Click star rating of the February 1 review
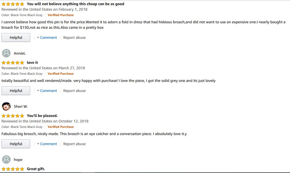Viewport: 290px width, 173px height. click(x=13, y=4)
